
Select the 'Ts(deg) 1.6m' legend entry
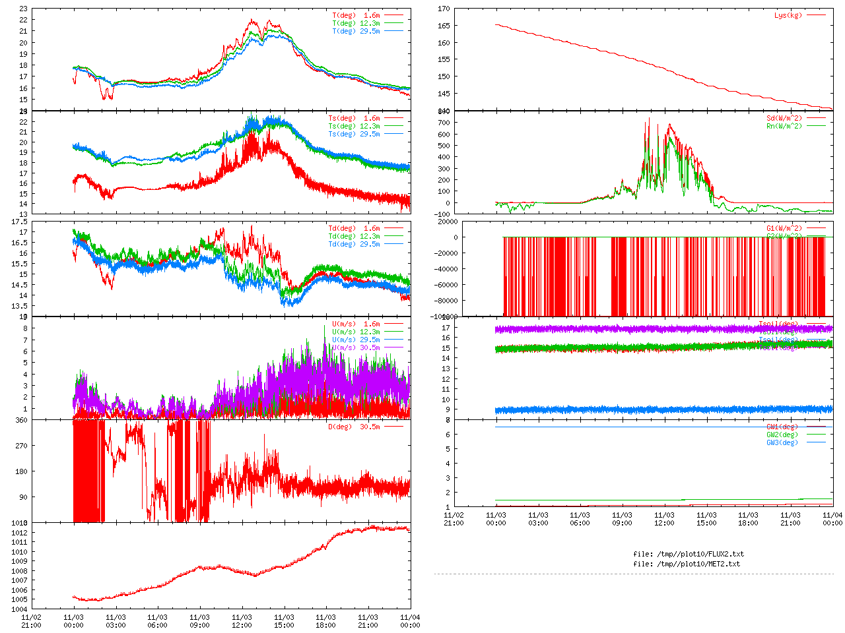[x=355, y=119]
